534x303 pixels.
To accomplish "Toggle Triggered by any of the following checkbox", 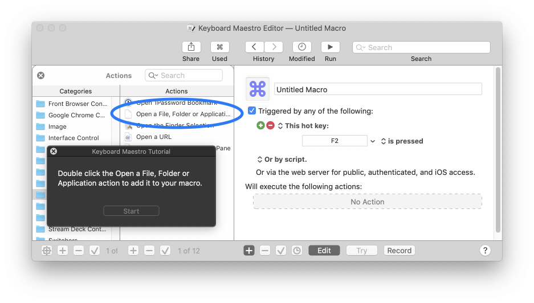I will point(252,110).
